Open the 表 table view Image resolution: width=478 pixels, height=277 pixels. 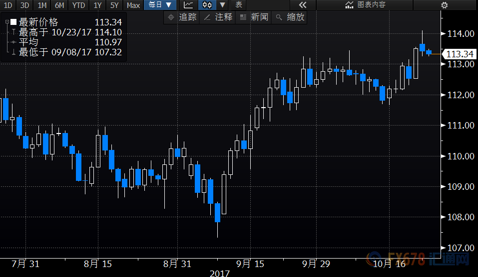(x=239, y=5)
